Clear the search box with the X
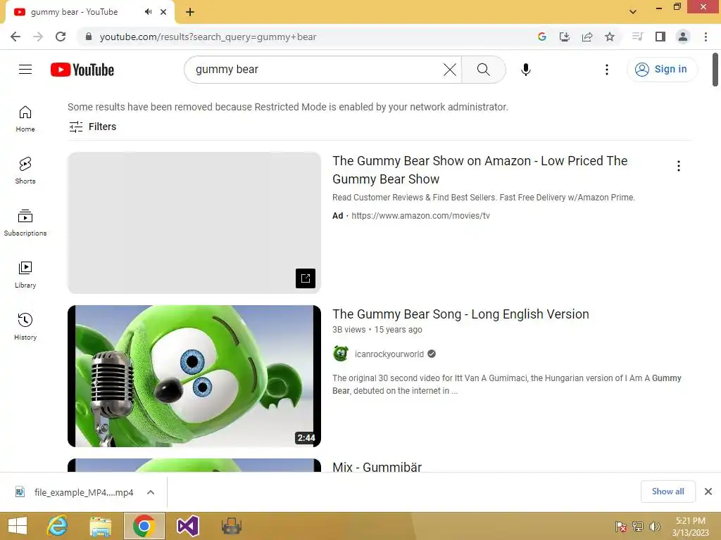The image size is (721, 540). coord(450,70)
